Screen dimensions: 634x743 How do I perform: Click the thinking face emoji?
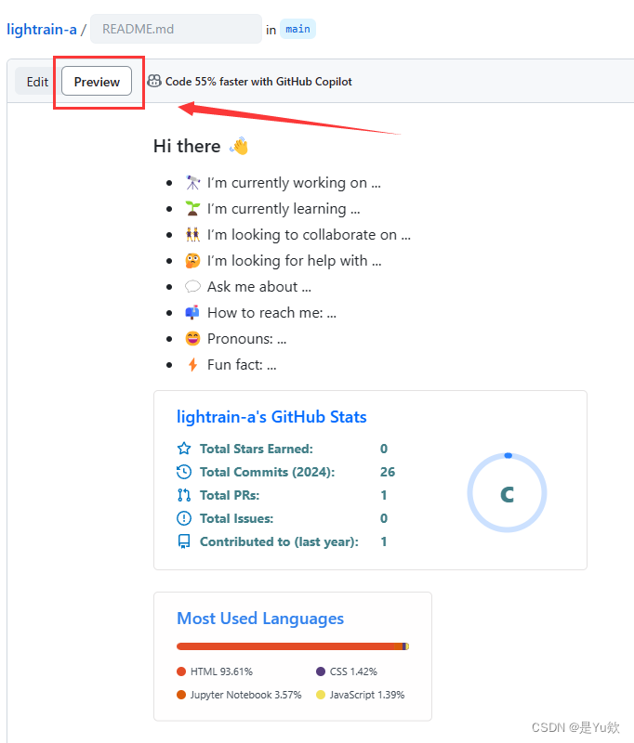(192, 261)
